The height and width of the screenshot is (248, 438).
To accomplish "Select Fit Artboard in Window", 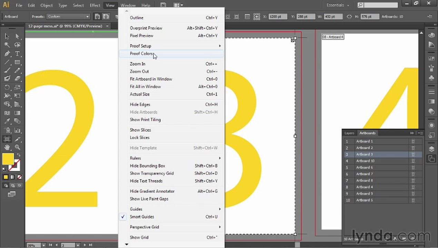I will point(171,79).
